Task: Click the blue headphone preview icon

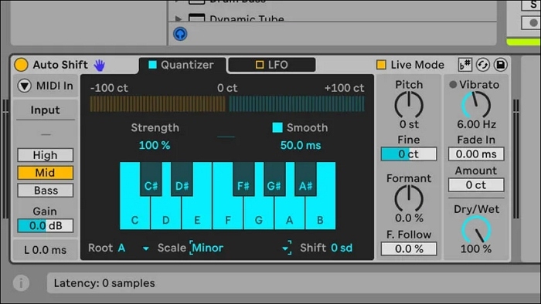Action: point(180,34)
